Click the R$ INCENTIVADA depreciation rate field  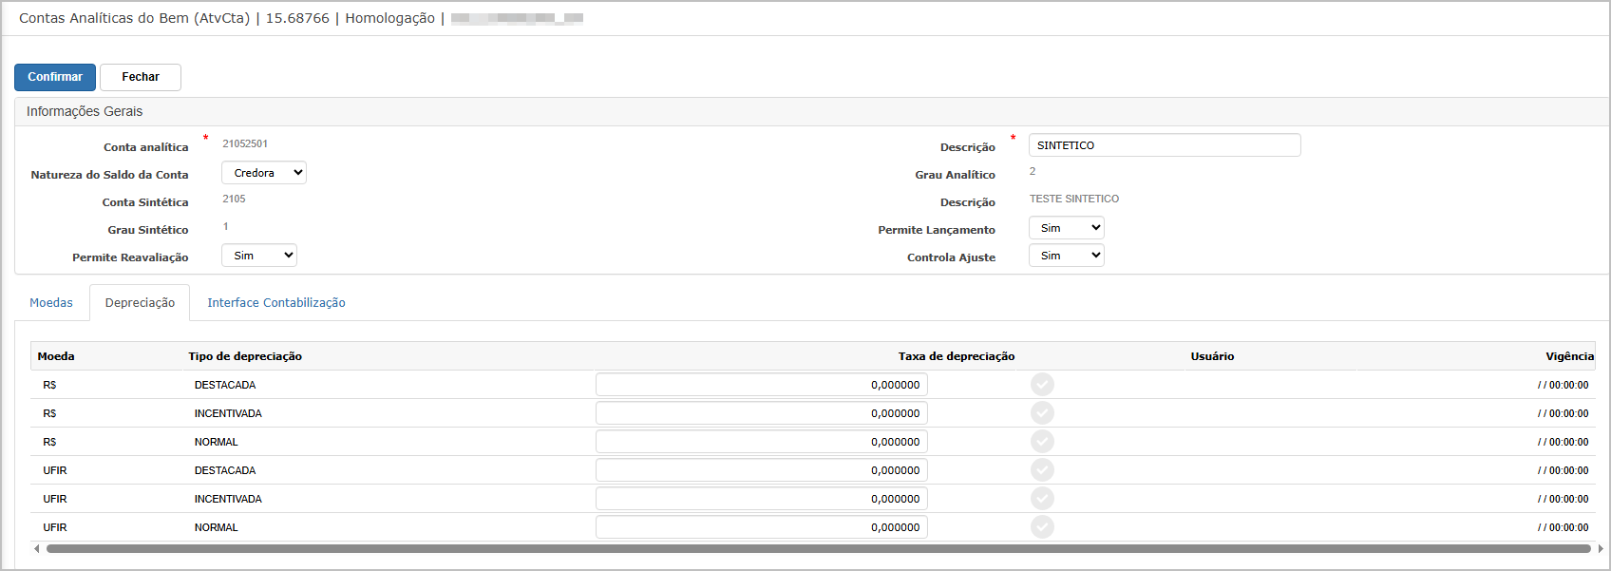tap(762, 413)
